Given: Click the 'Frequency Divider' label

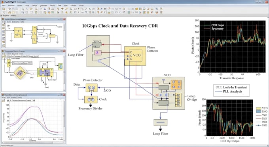Looking at the screenshot, I should click(x=91, y=109).
